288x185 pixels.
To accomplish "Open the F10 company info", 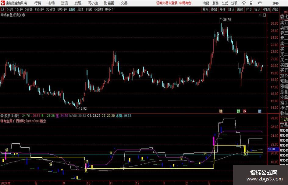I will pyautogui.click(x=249, y=9).
